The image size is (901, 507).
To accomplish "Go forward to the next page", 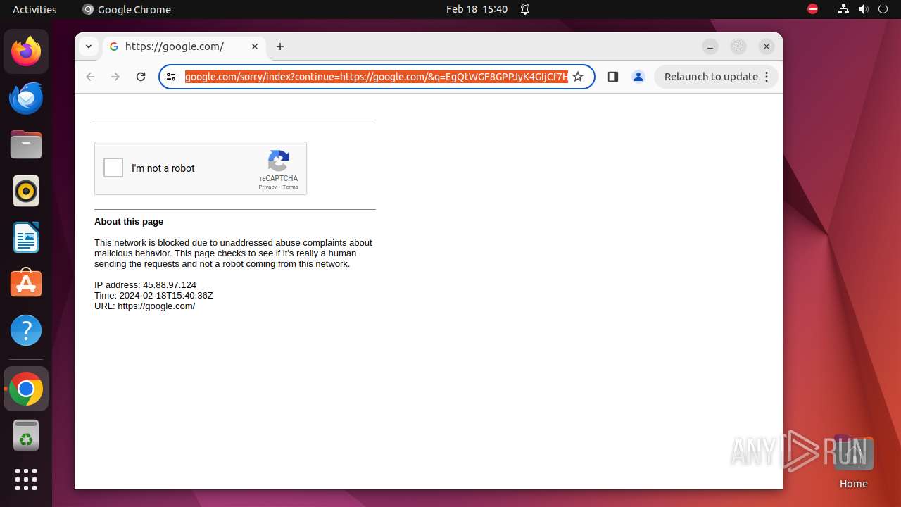I will (x=115, y=77).
